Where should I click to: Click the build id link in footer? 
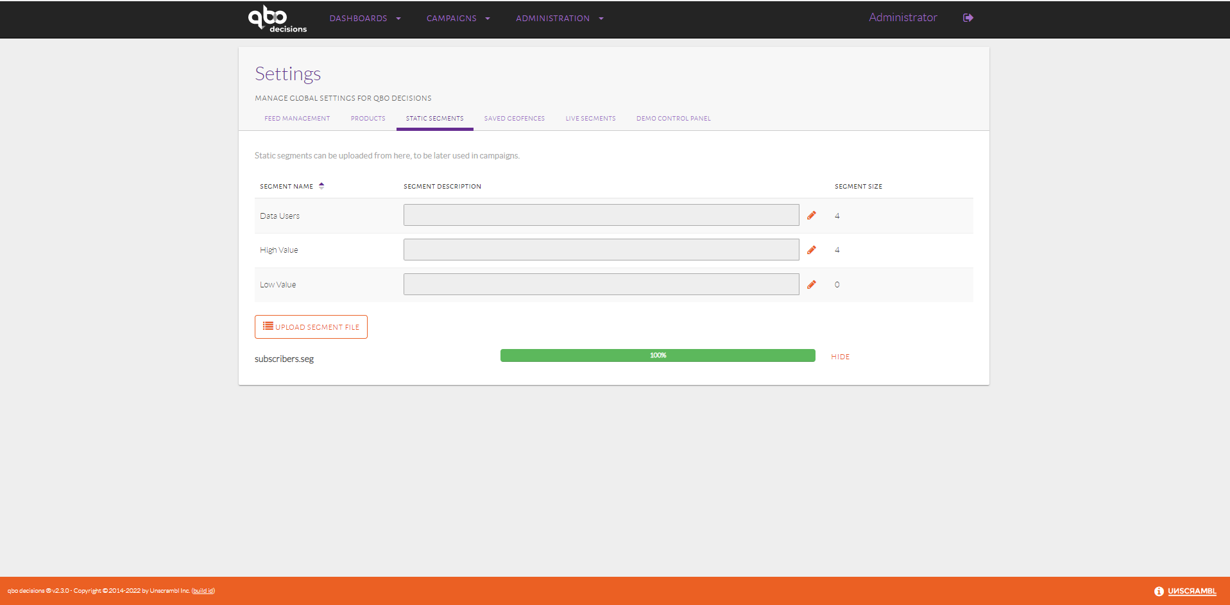coord(203,591)
